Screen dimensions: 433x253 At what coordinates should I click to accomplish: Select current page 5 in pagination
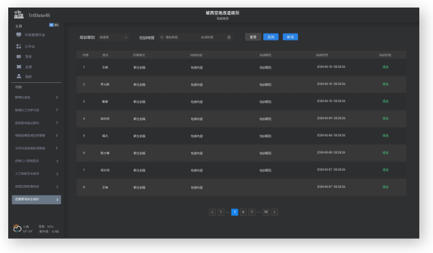coord(235,212)
